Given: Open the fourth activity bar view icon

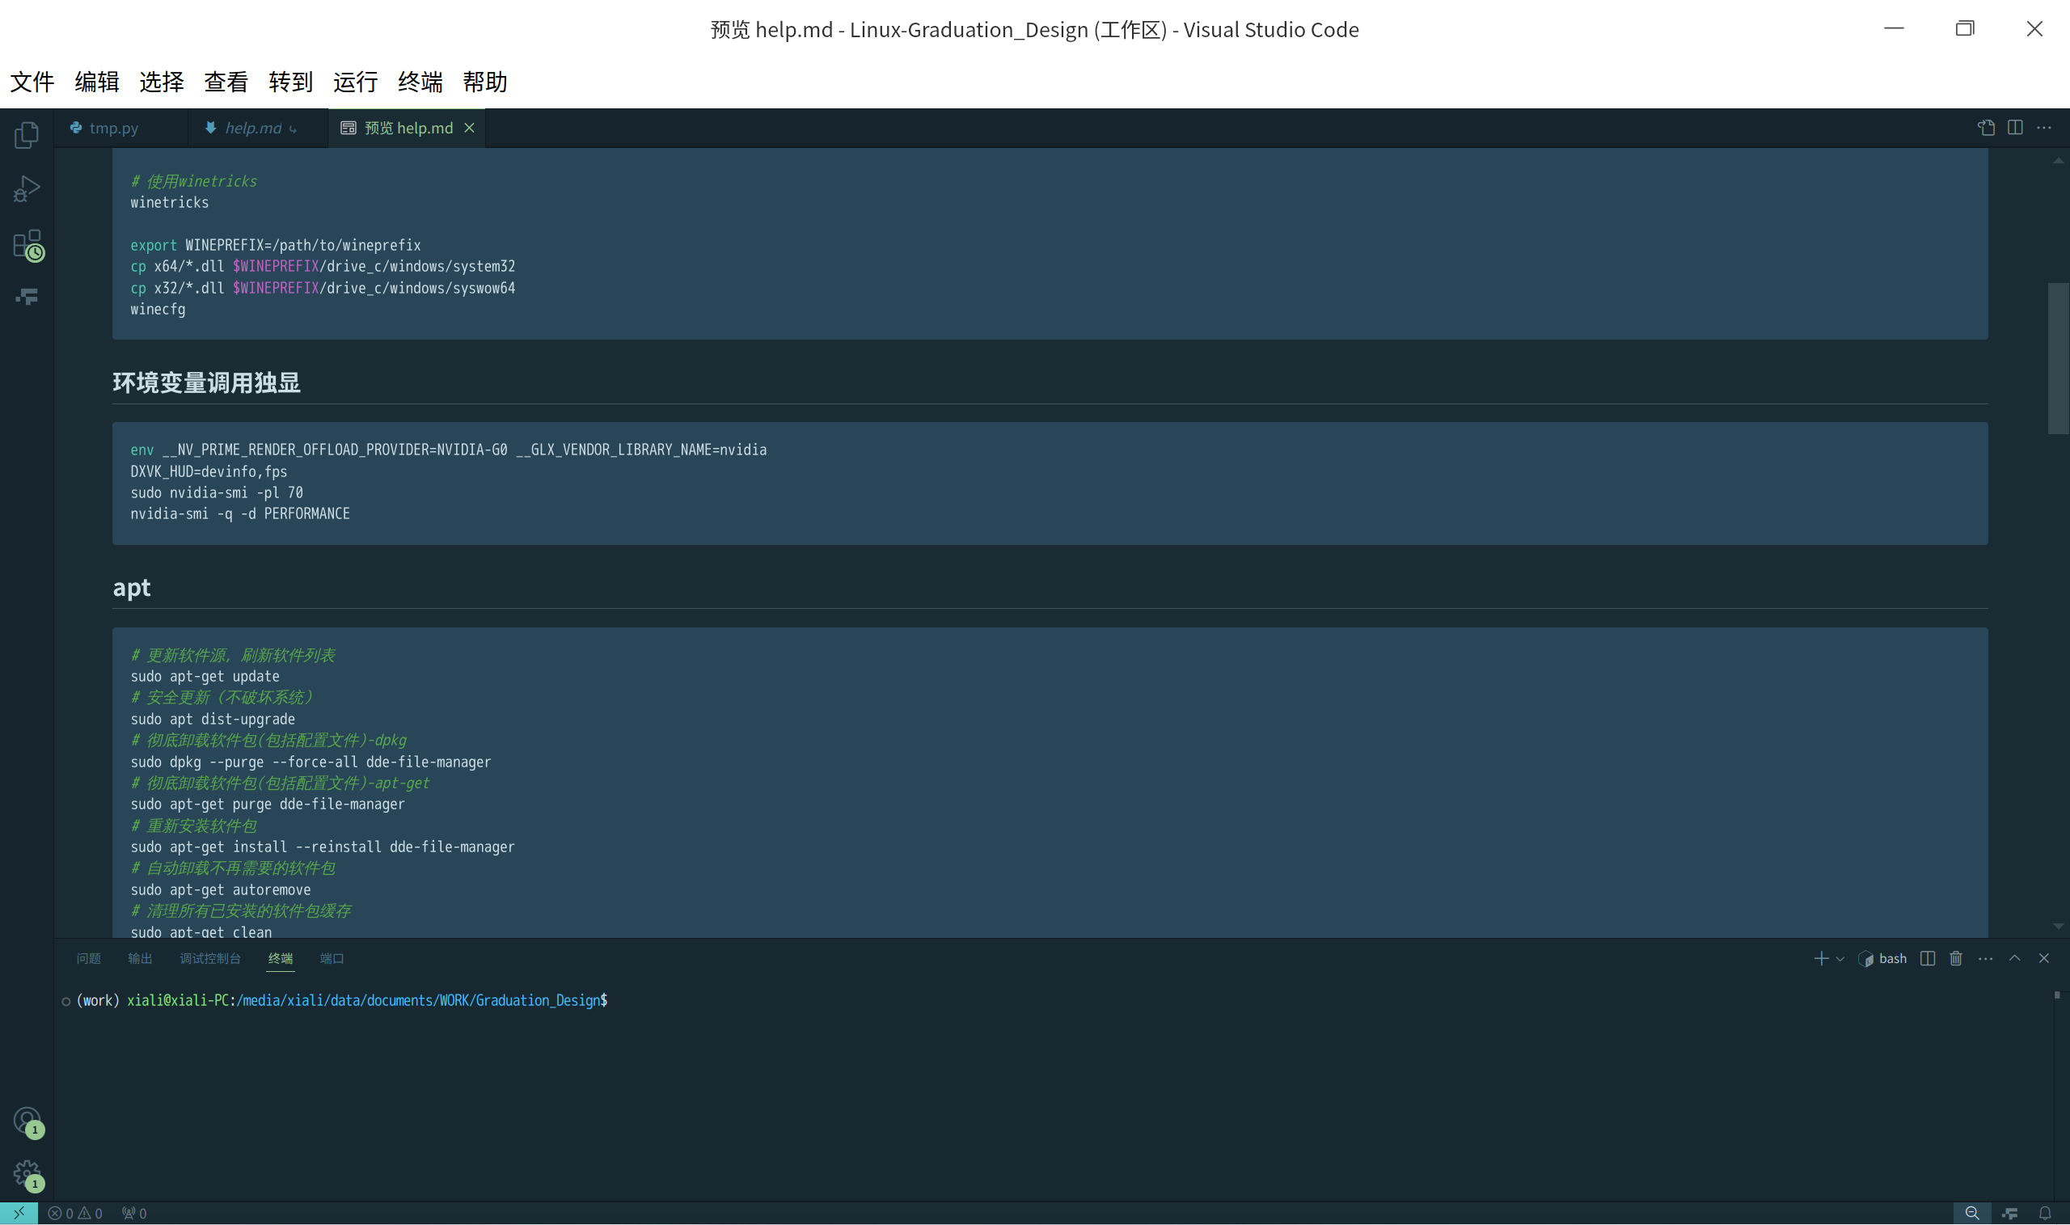Looking at the screenshot, I should click(x=27, y=298).
